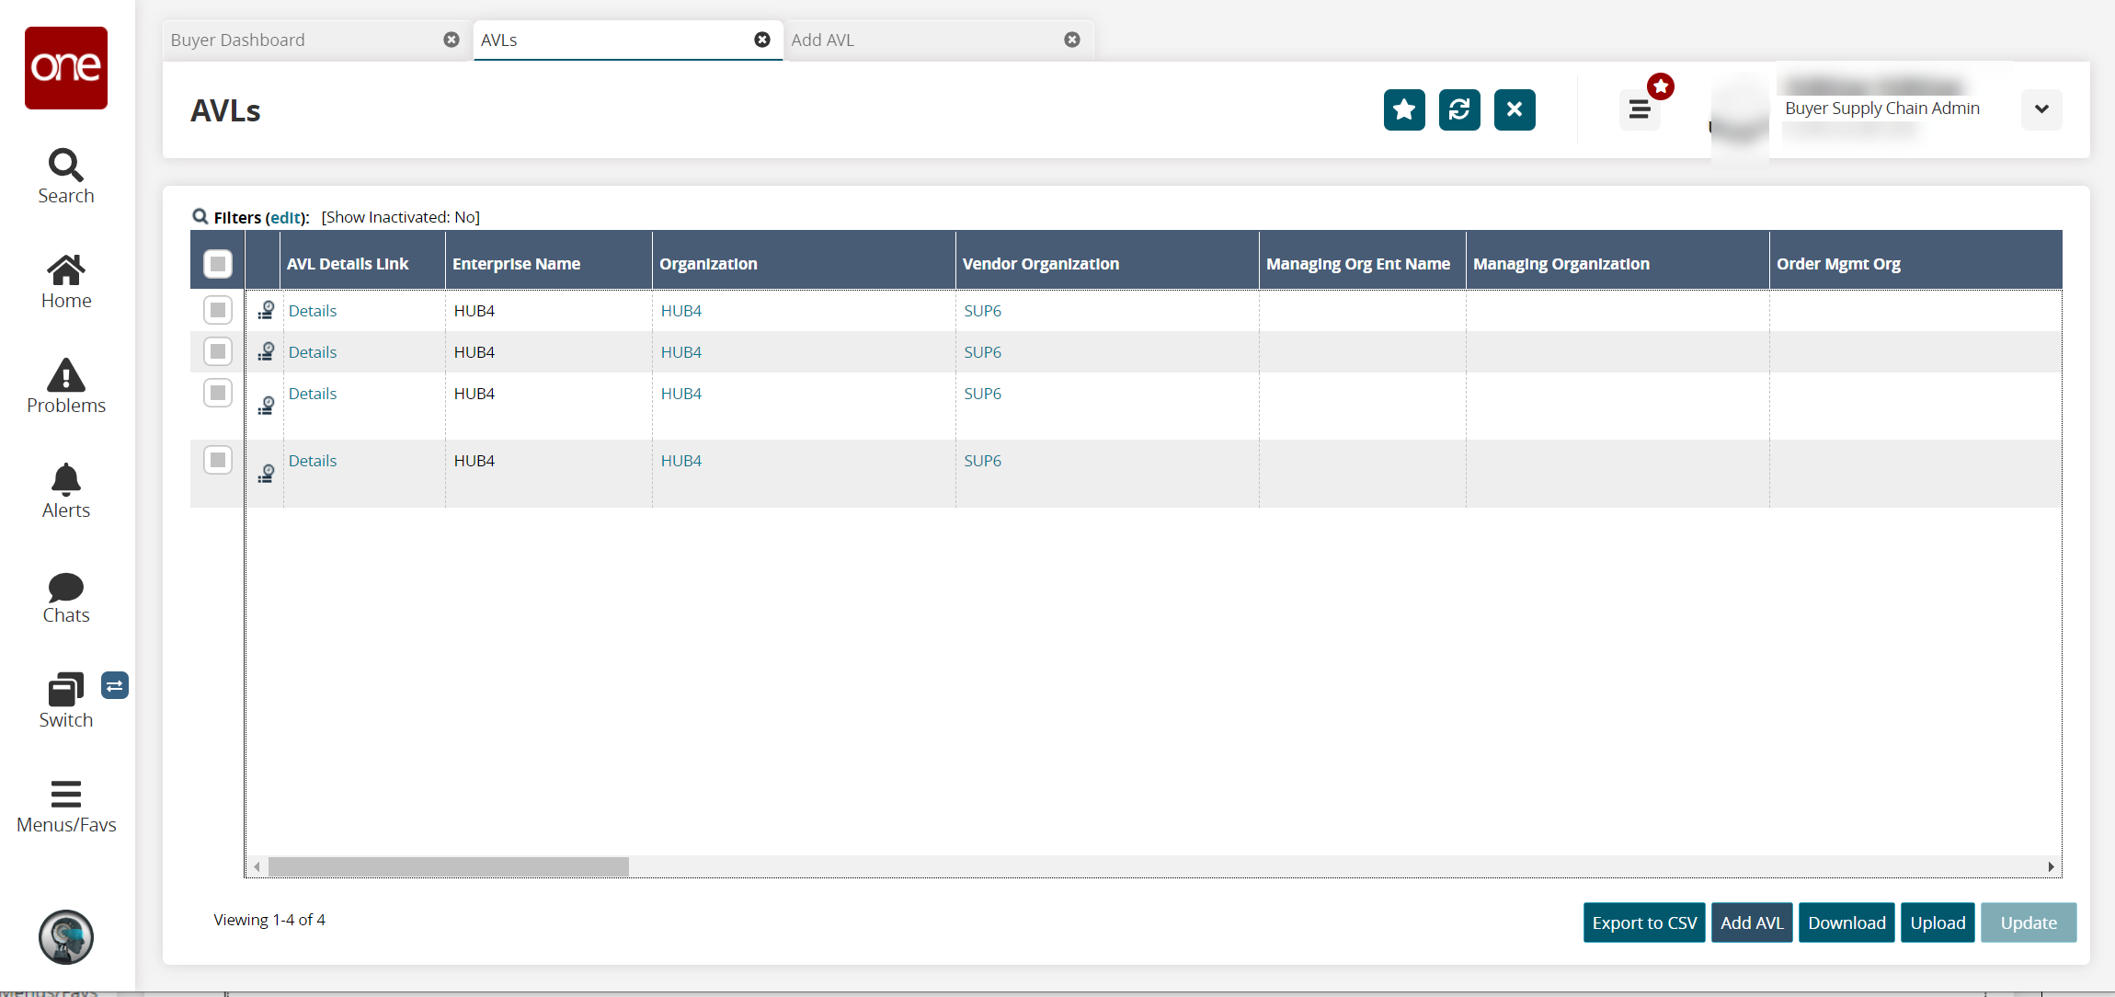The width and height of the screenshot is (2115, 997).
Task: Click the horizontal scrollbar thumb
Action: (x=448, y=866)
